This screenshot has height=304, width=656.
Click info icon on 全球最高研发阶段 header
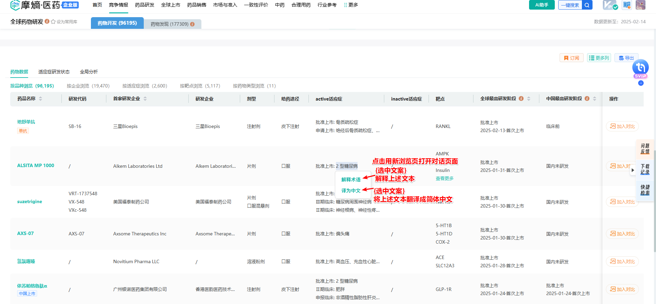pyautogui.click(x=521, y=98)
